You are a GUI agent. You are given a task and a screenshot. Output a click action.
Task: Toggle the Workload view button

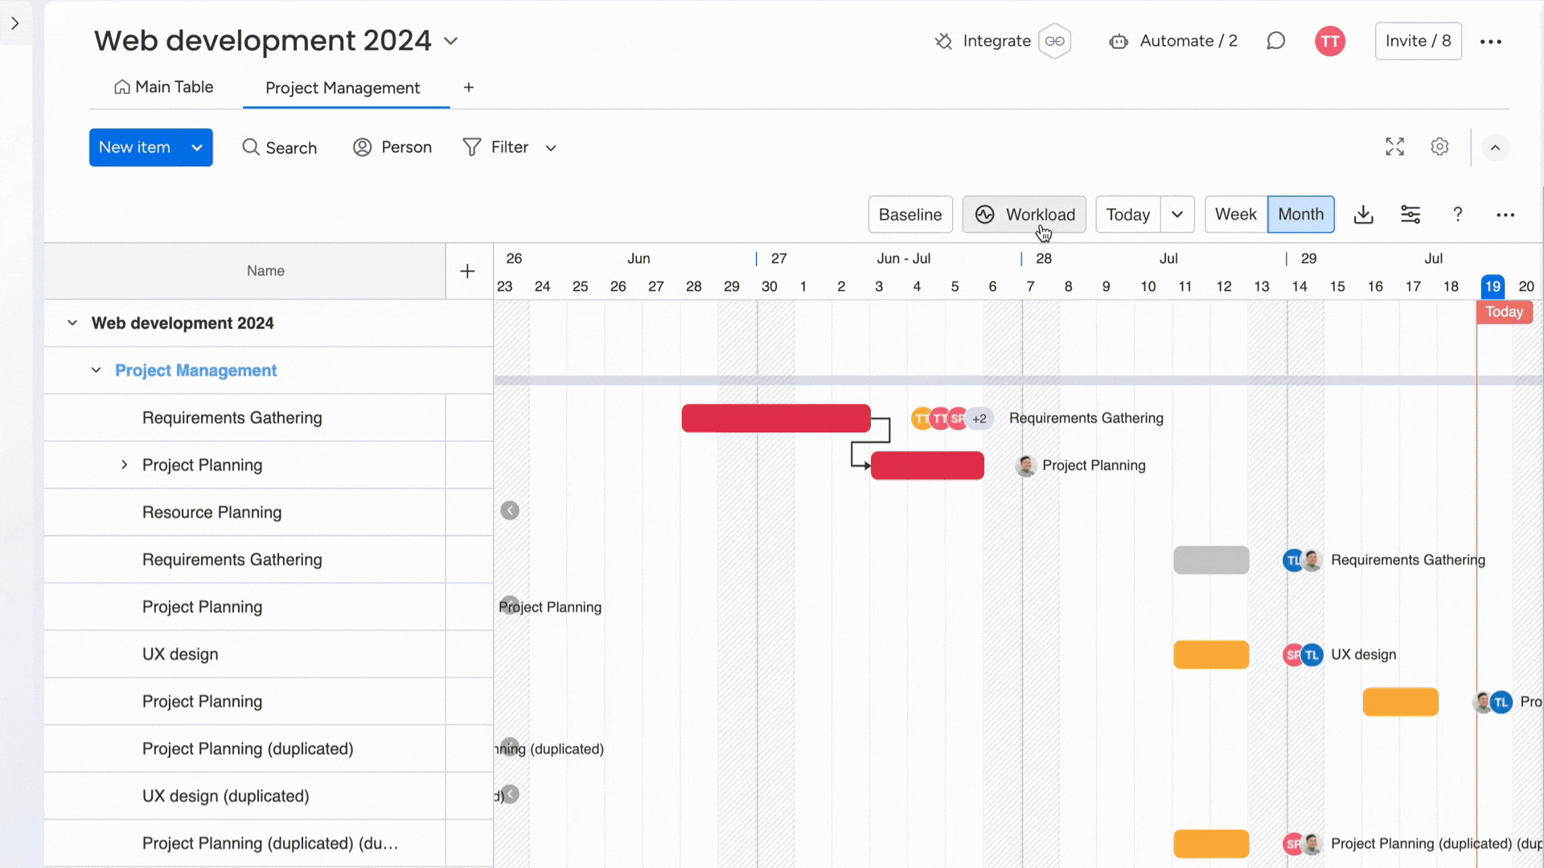[1024, 215]
